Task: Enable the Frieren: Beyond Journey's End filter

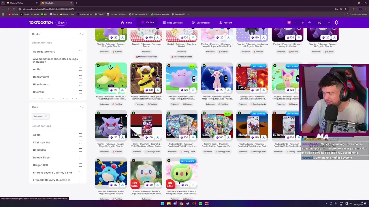Action: tap(80, 173)
